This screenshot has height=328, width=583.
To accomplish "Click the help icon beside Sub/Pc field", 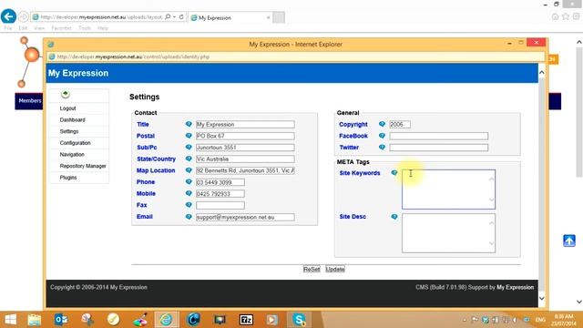I will 189,147.
